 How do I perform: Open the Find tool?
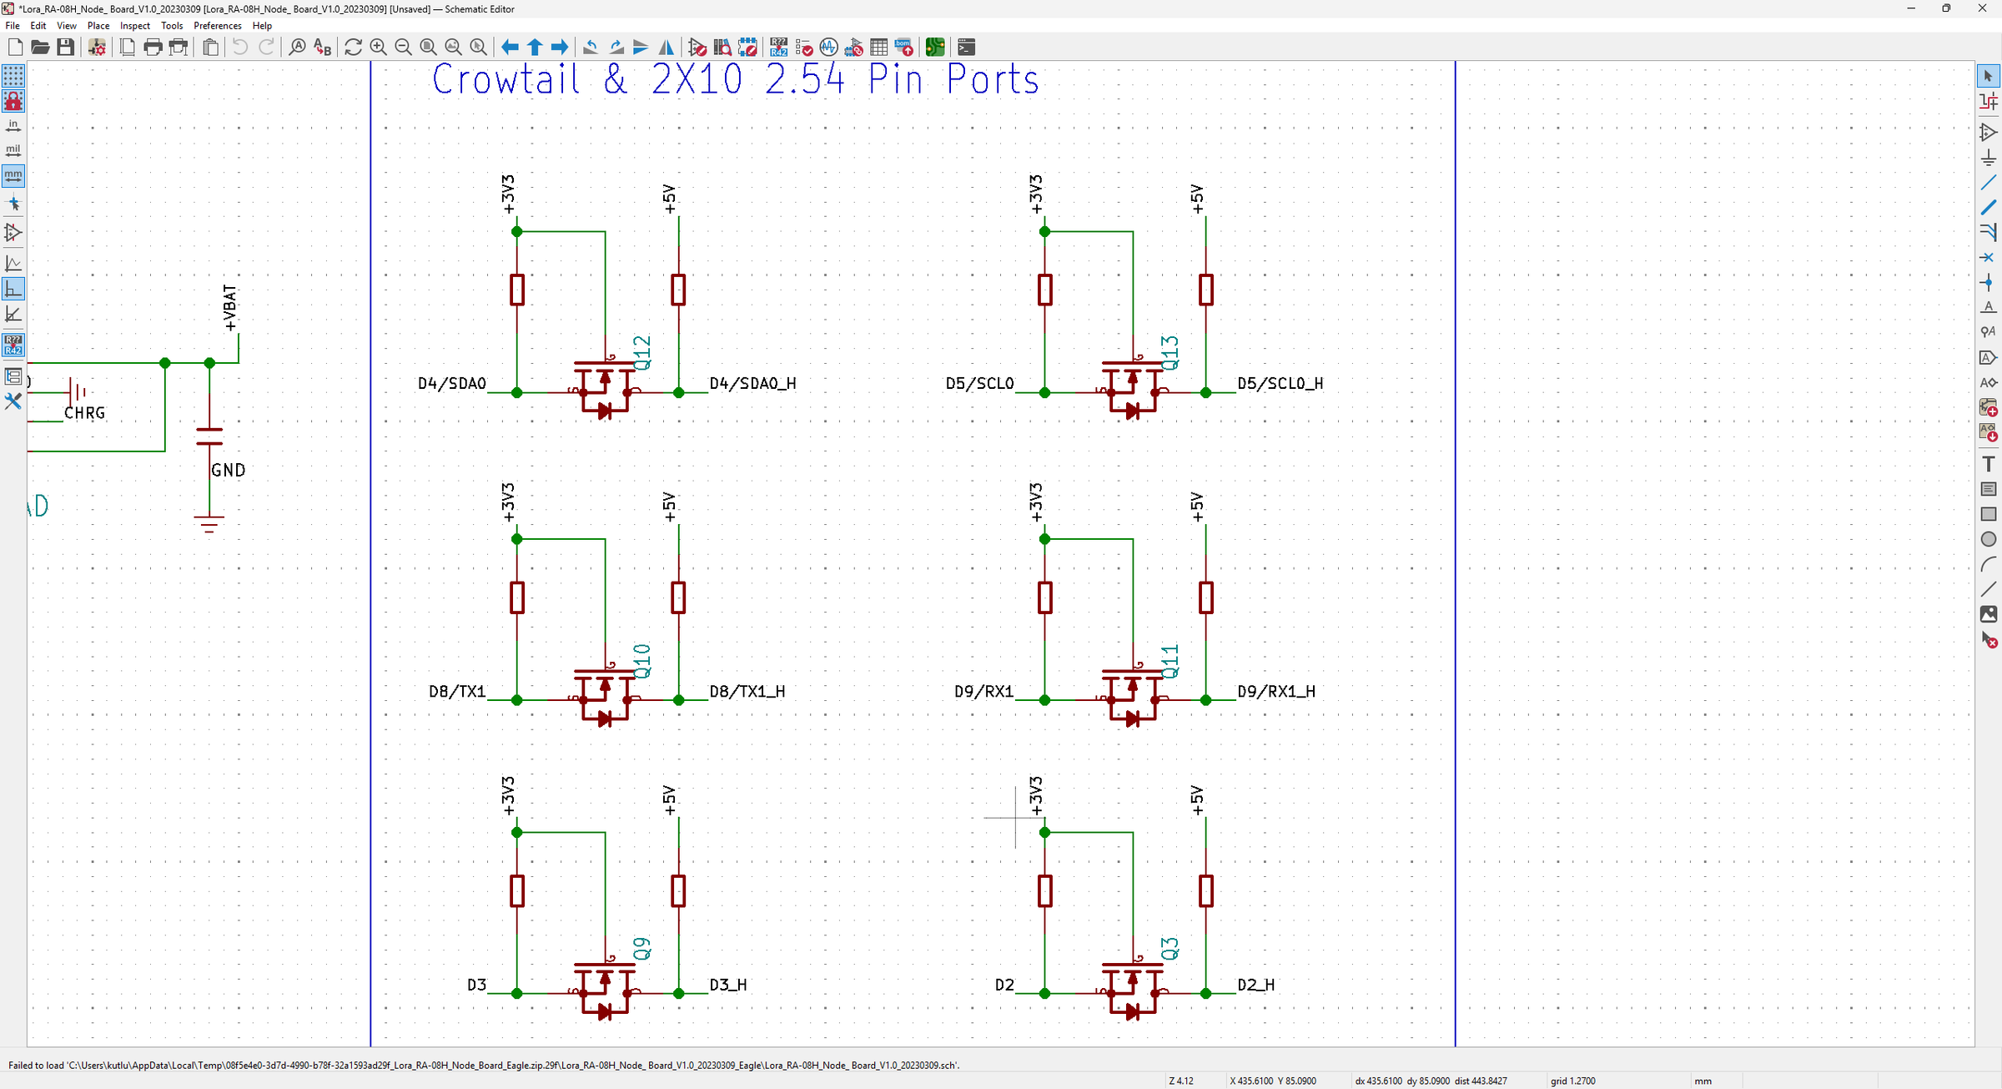(297, 48)
